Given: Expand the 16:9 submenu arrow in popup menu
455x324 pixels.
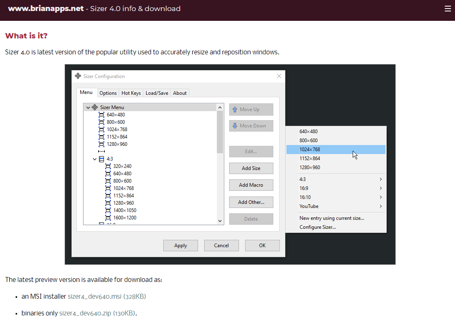Looking at the screenshot, I should point(381,188).
